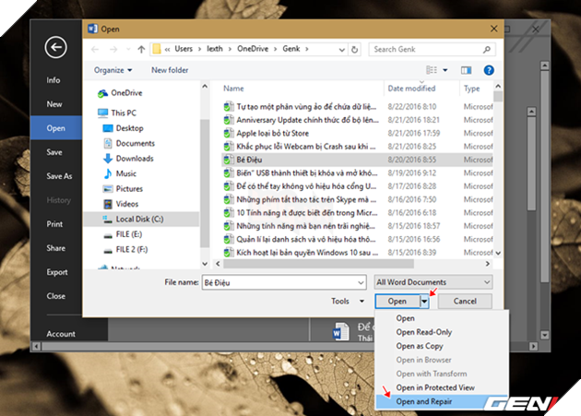Viewport: 581px width, 416px height.
Task: Click the New folder button
Action: 172,70
